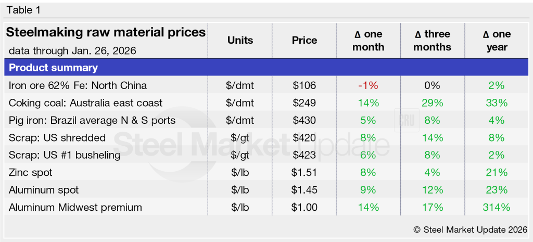The image size is (533, 242).
Task: Select the Δ one month column header
Action: (369, 41)
